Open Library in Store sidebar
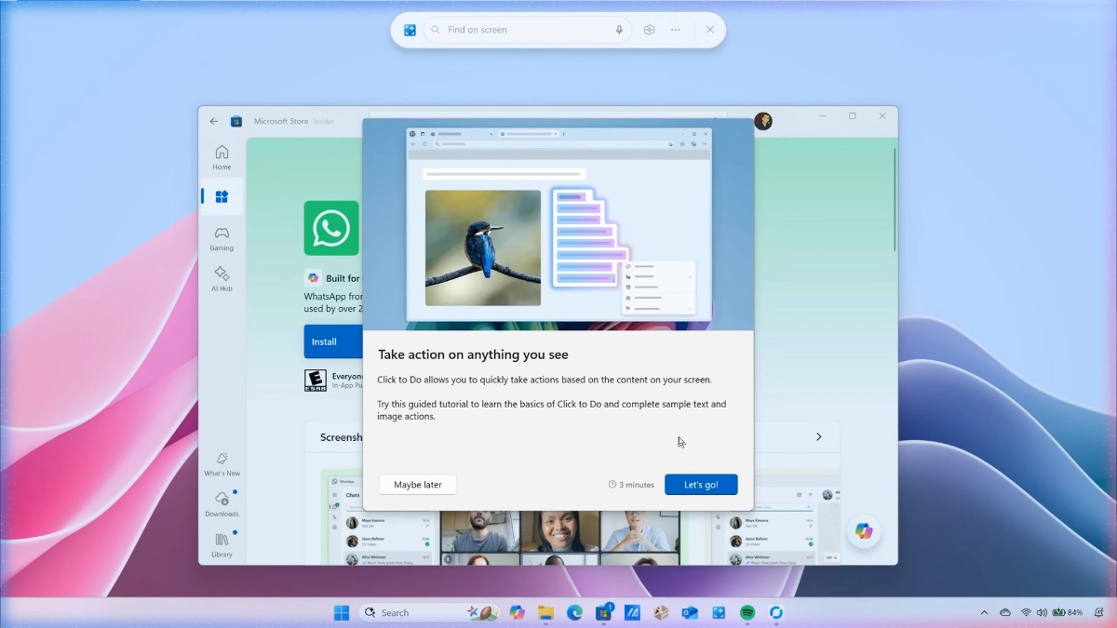The height and width of the screenshot is (628, 1117). 222,544
